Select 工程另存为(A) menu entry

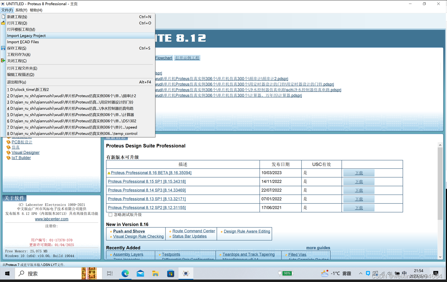click(80, 54)
